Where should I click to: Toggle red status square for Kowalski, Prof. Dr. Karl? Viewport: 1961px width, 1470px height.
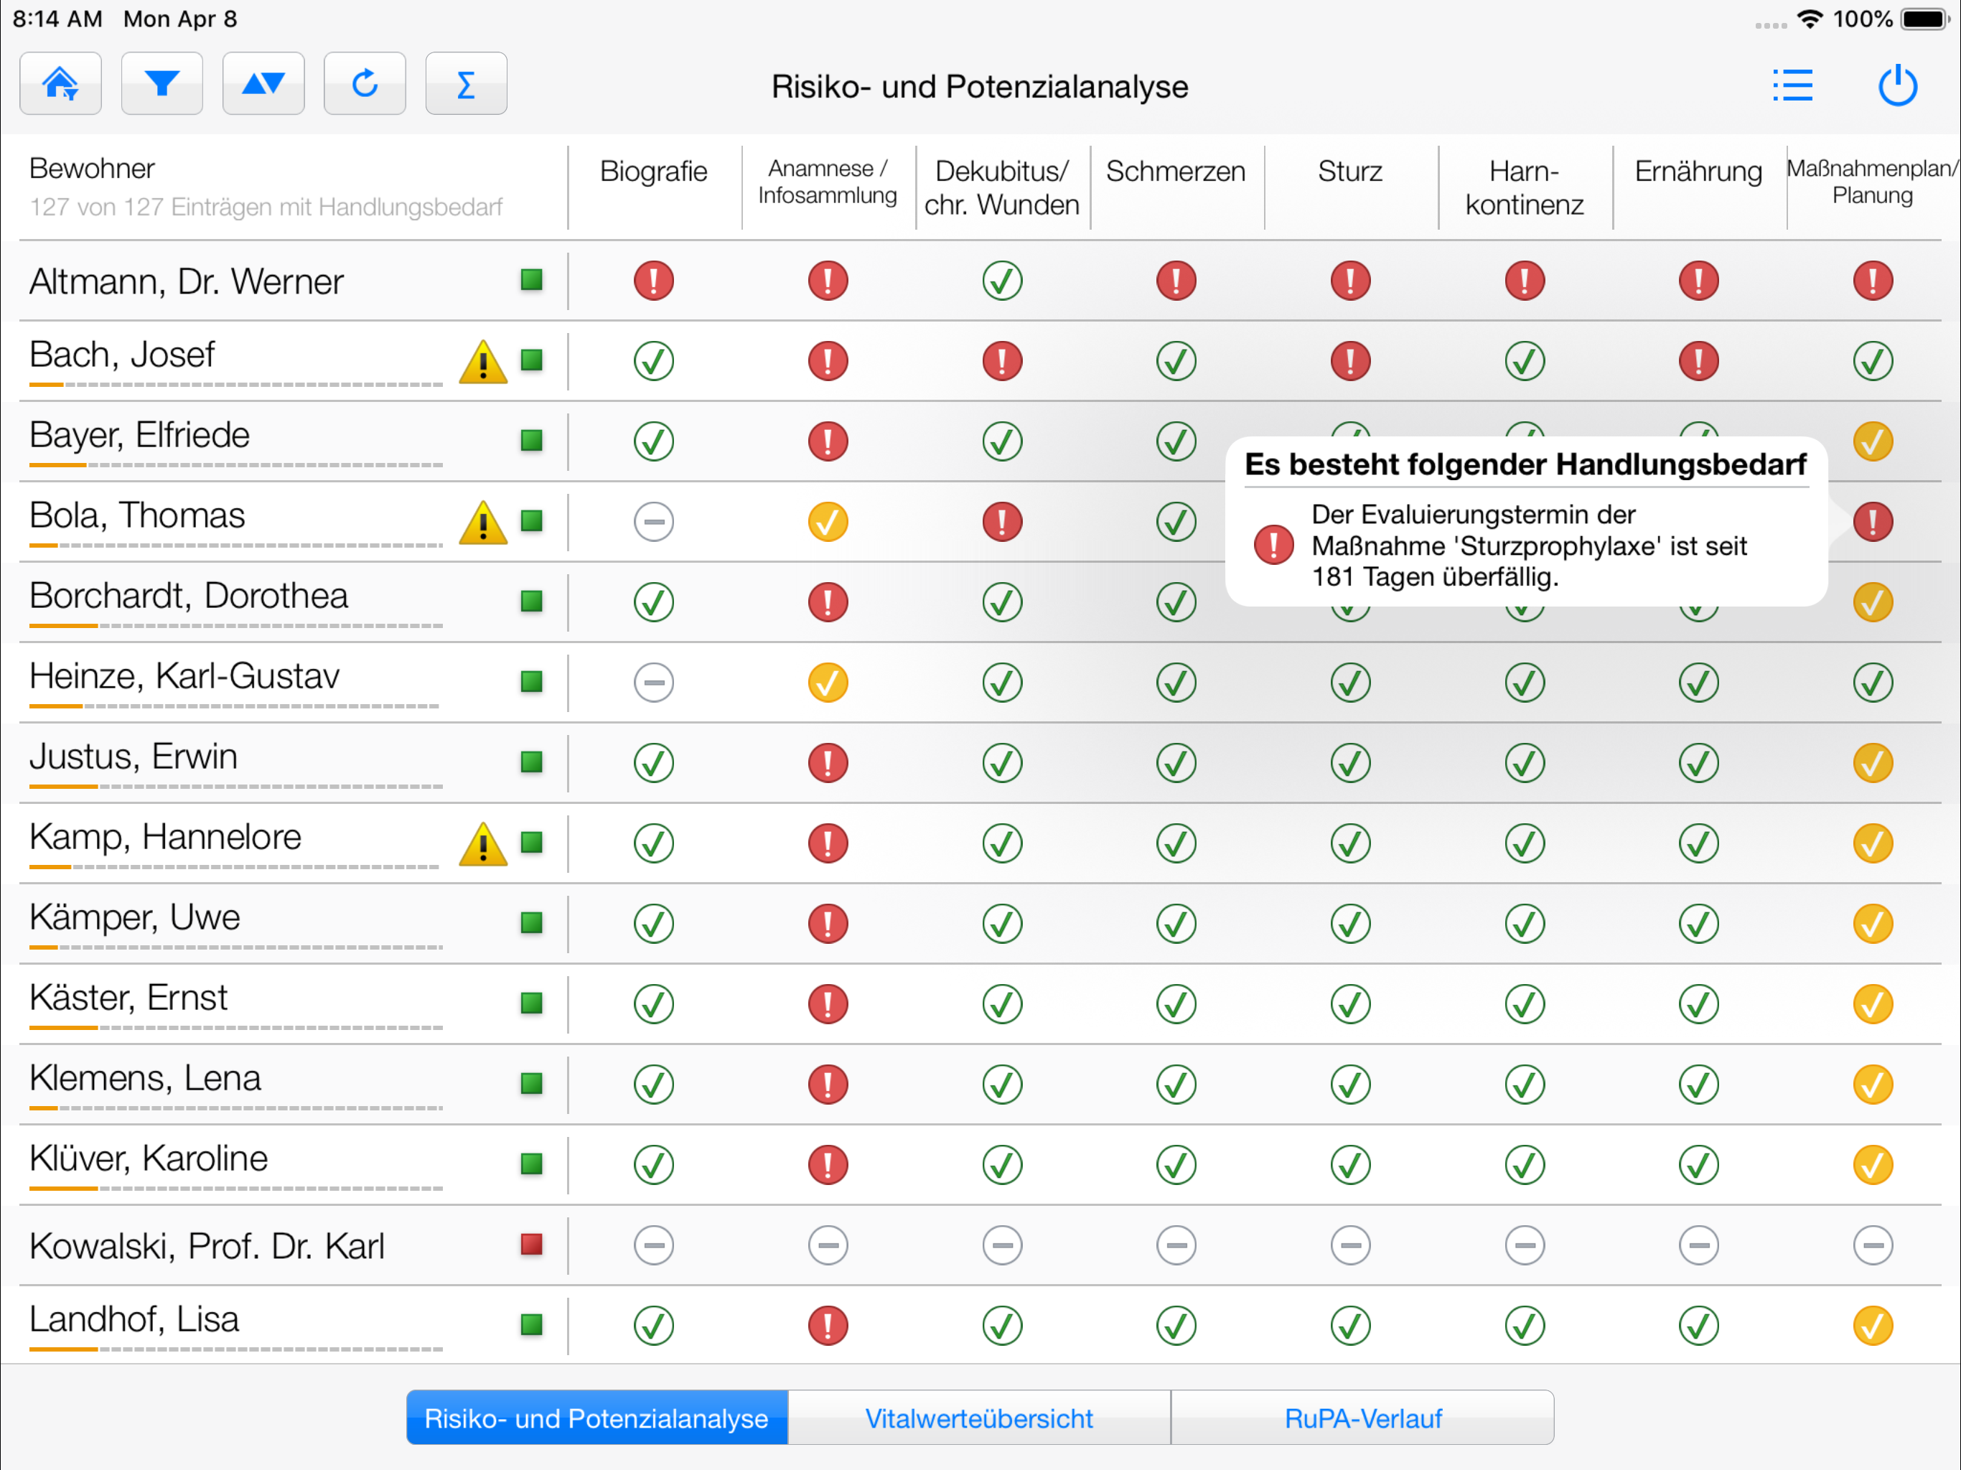tap(532, 1245)
